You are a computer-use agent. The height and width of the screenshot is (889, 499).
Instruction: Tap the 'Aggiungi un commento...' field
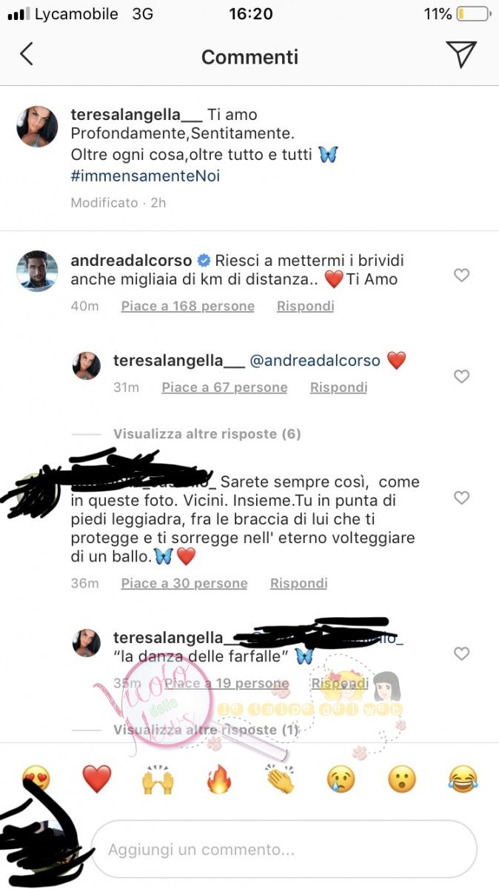point(284,849)
